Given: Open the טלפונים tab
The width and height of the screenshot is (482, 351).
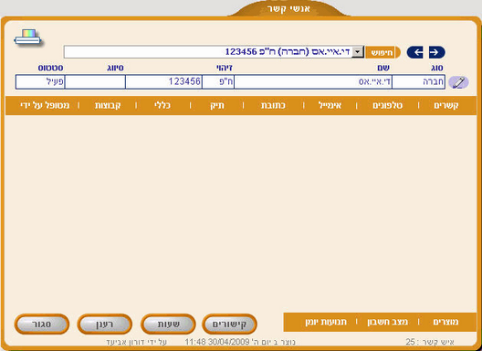Looking at the screenshot, I should (387, 106).
